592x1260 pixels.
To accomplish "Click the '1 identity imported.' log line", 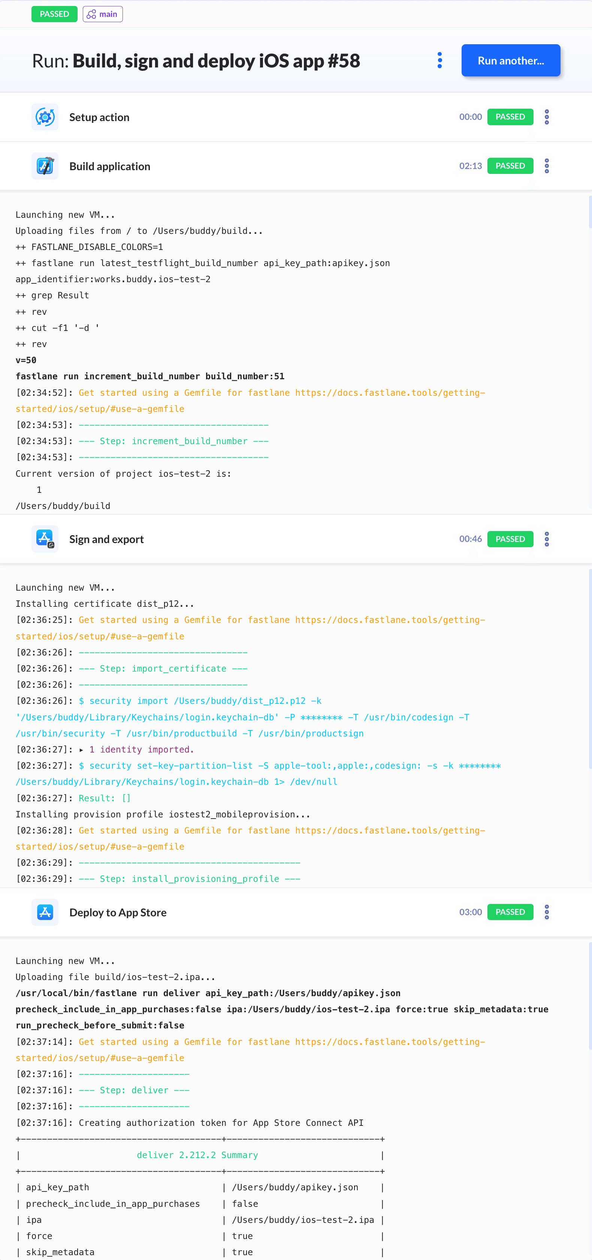I will (x=141, y=749).
